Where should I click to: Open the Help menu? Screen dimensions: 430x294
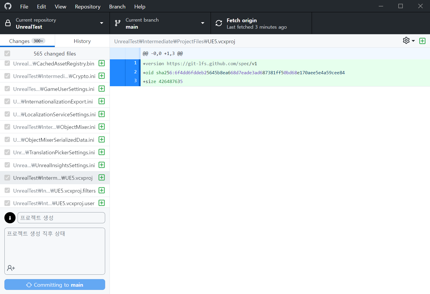140,6
